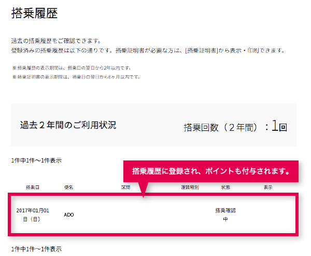Click the ADO flight name cell
Image resolution: width=311 pixels, height=256 pixels.
[x=69, y=214]
